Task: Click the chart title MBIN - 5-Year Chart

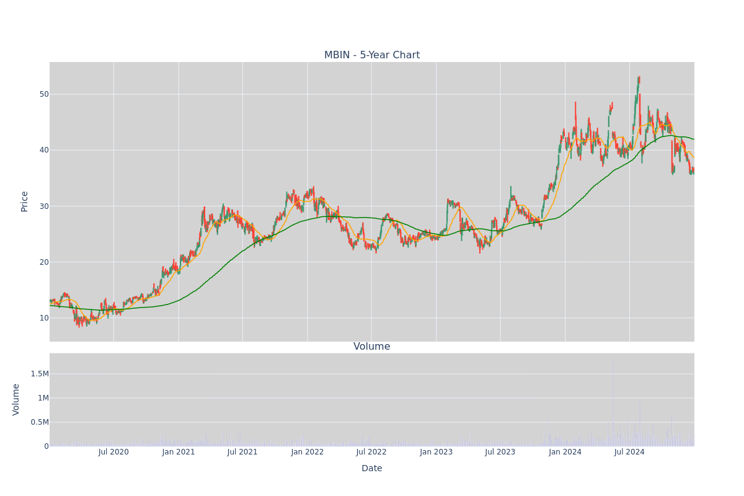Action: click(372, 55)
